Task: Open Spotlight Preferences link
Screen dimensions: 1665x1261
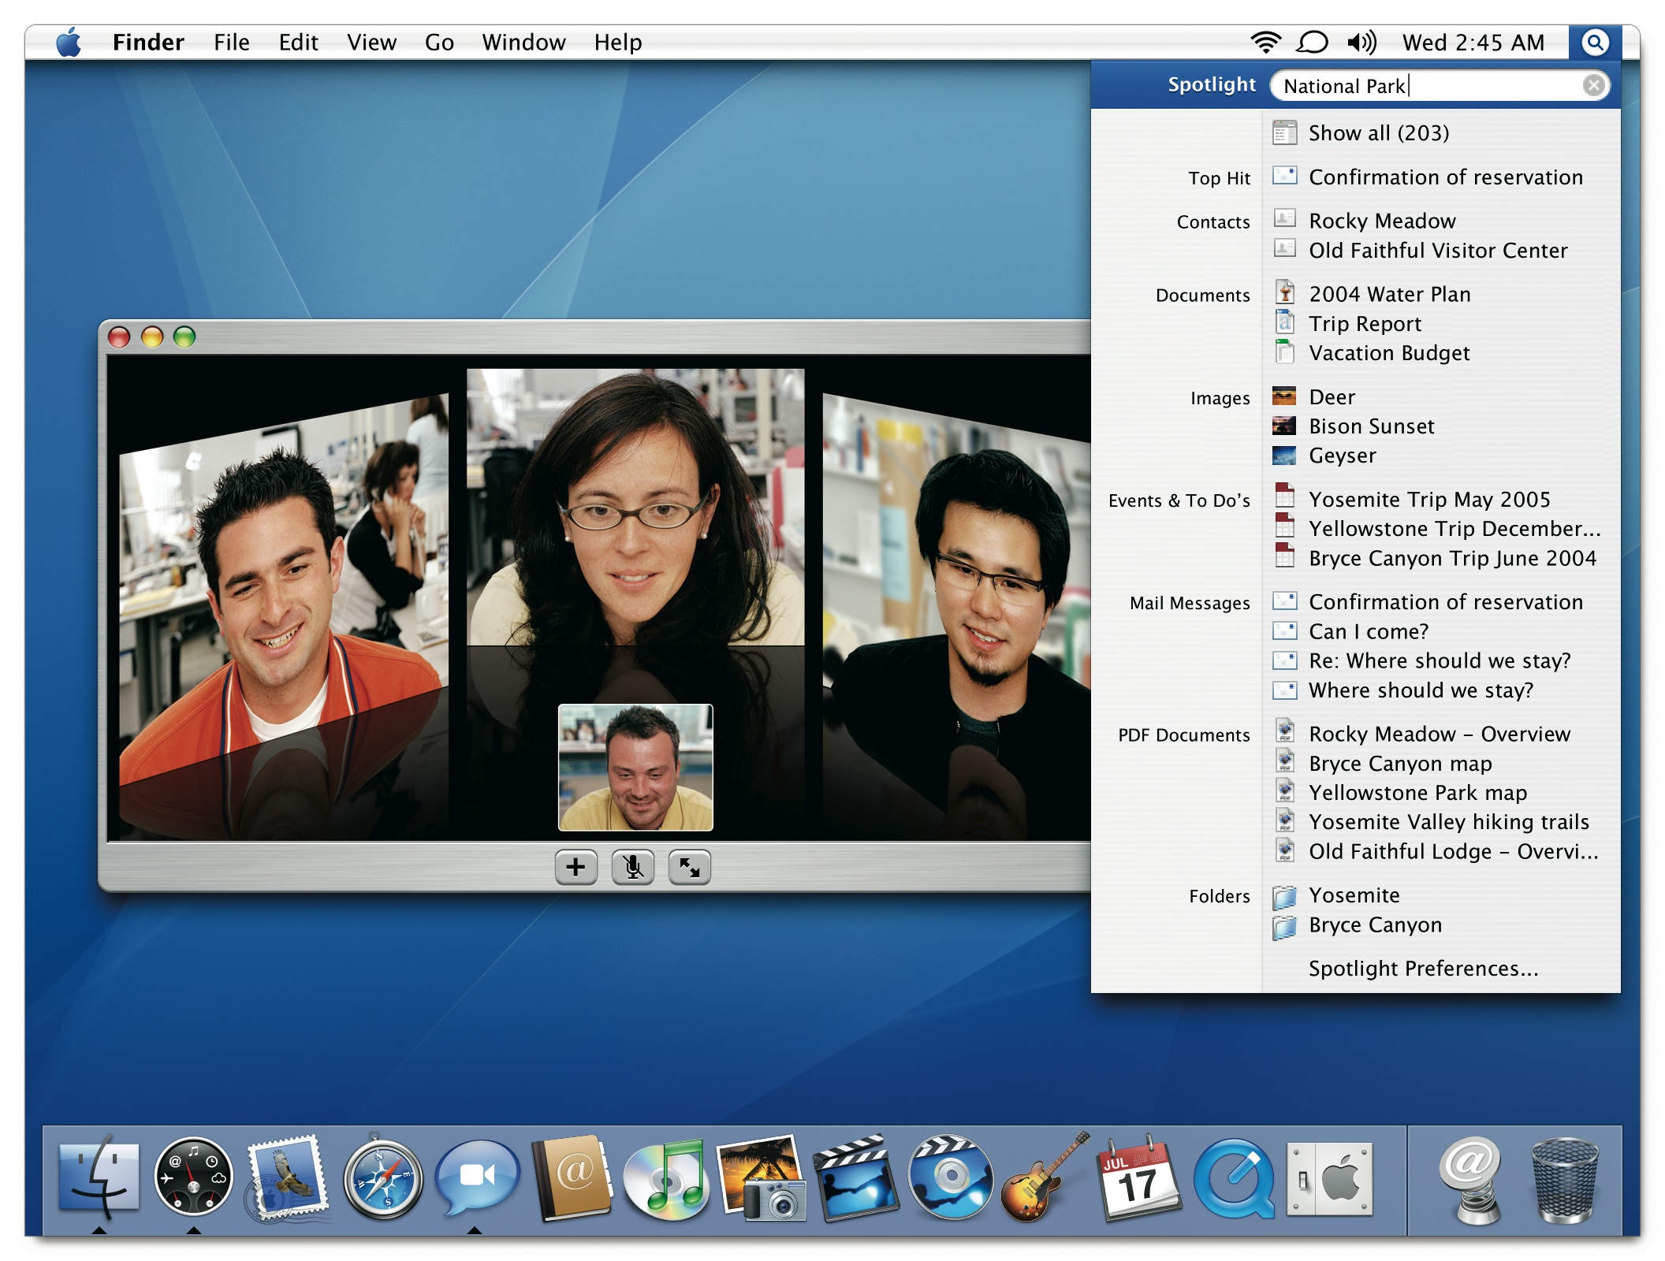Action: click(1423, 969)
